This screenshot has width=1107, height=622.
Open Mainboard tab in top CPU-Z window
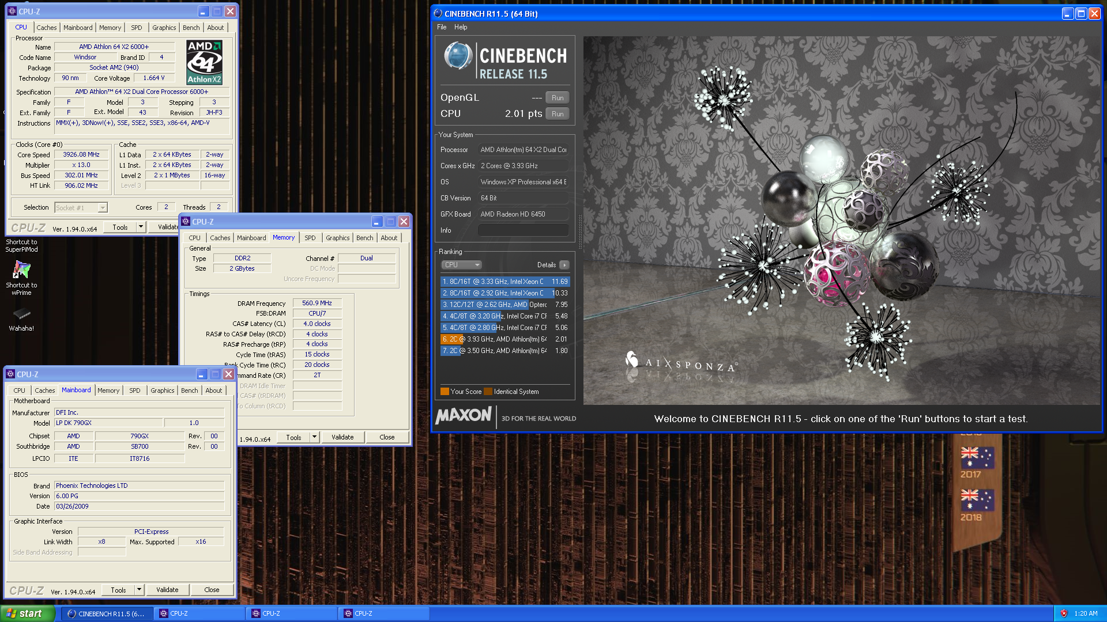pos(78,28)
